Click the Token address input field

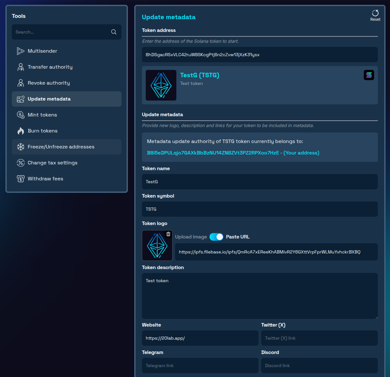point(260,55)
